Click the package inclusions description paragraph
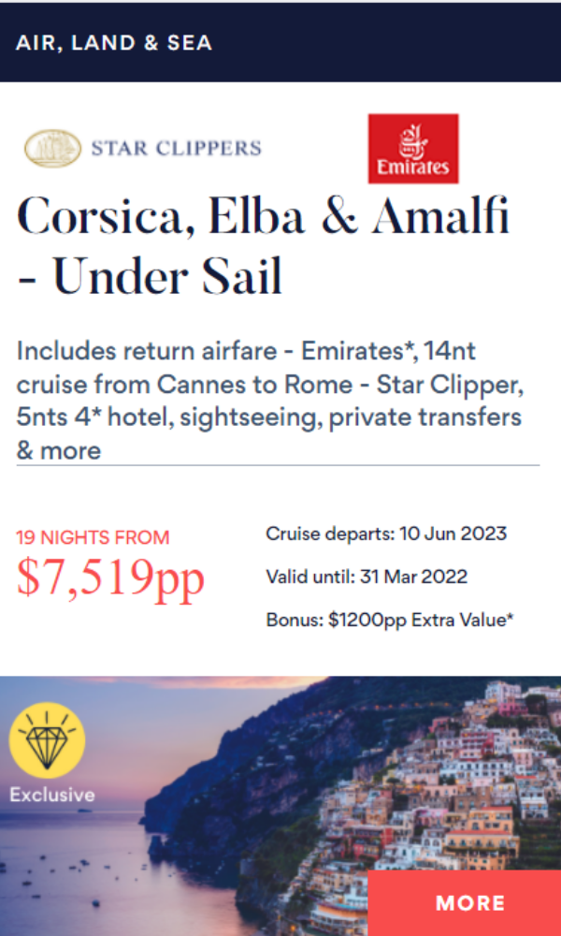The image size is (561, 936). pos(270,401)
